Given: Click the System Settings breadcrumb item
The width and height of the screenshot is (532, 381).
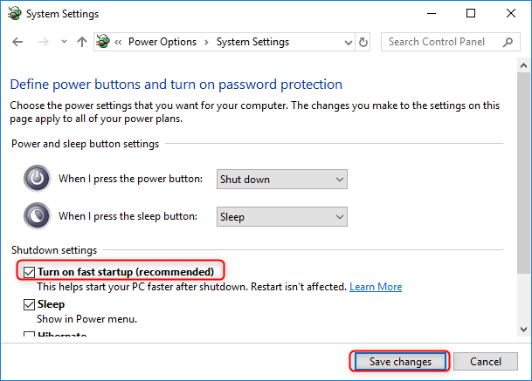Looking at the screenshot, I should [x=251, y=42].
